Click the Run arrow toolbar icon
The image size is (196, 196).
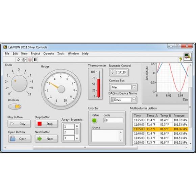click(x=18, y=59)
